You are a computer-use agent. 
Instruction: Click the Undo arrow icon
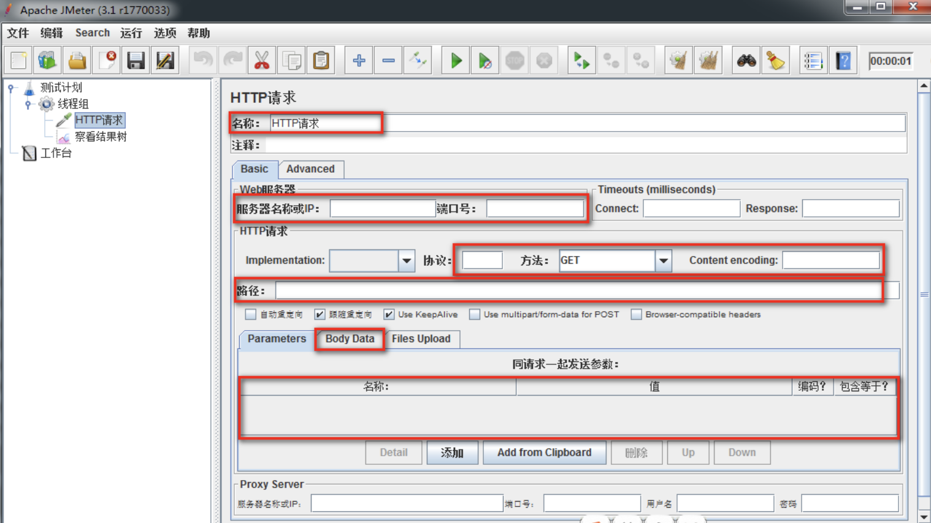(x=202, y=61)
